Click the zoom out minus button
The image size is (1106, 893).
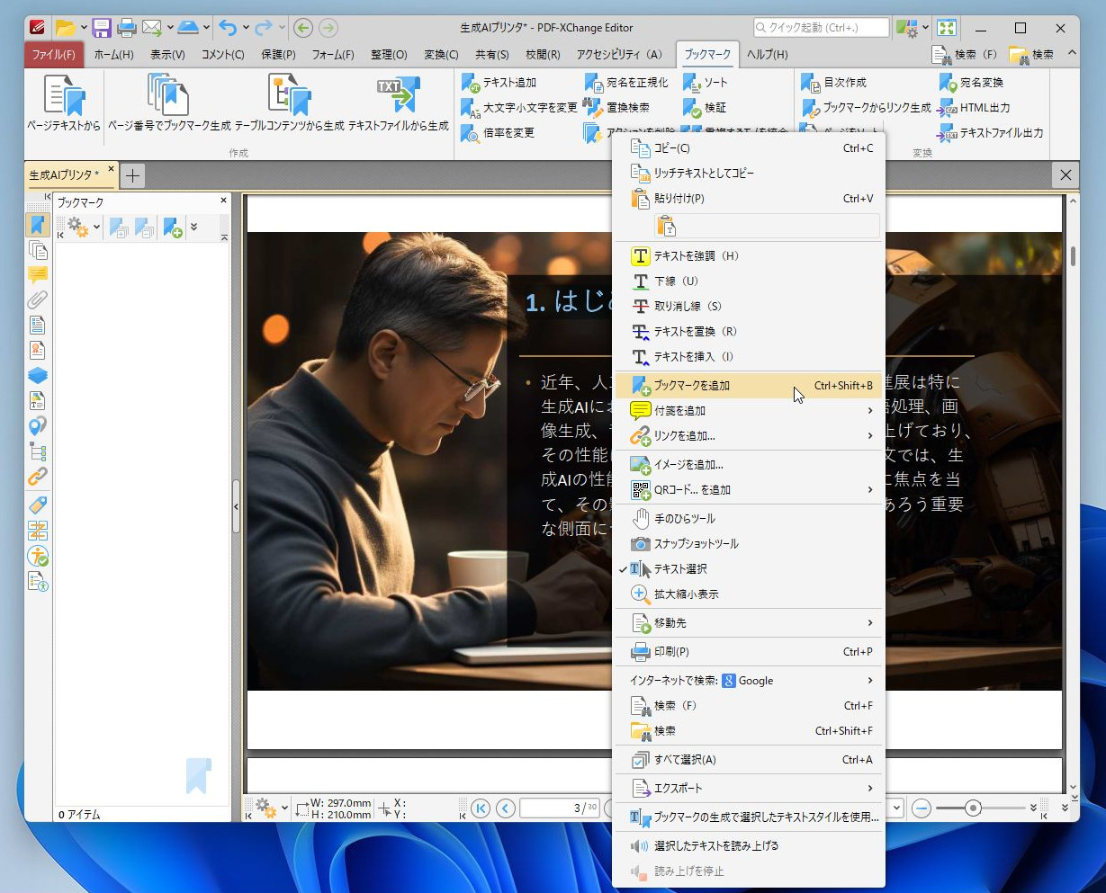[x=921, y=808]
